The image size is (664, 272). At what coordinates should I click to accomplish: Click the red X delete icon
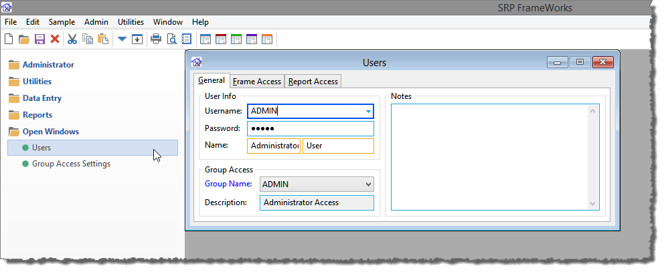click(x=55, y=39)
